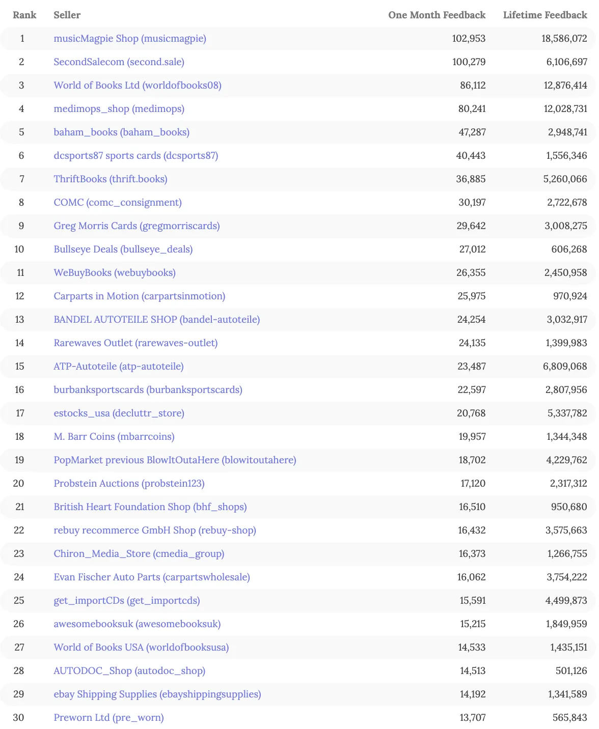599x729 pixels.
Task: Click lifetime value 1,556,346
Action: click(567, 156)
